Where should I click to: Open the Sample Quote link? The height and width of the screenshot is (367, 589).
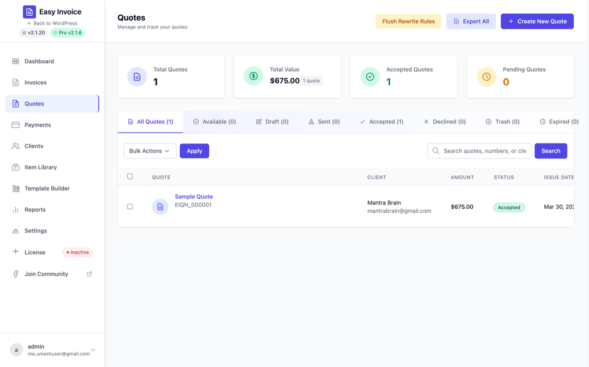point(194,197)
